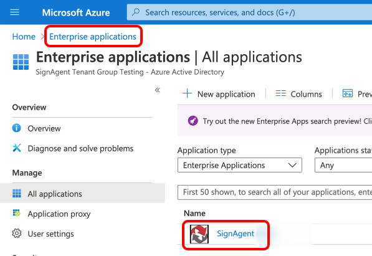Click the Overview info icon
Viewport: 372px width, 256px height.
[17, 128]
